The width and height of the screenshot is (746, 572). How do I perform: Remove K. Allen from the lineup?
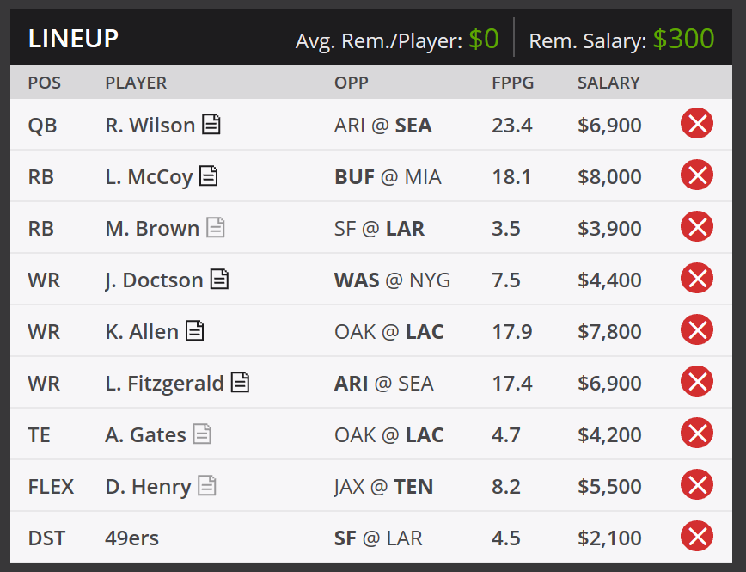pos(697,331)
